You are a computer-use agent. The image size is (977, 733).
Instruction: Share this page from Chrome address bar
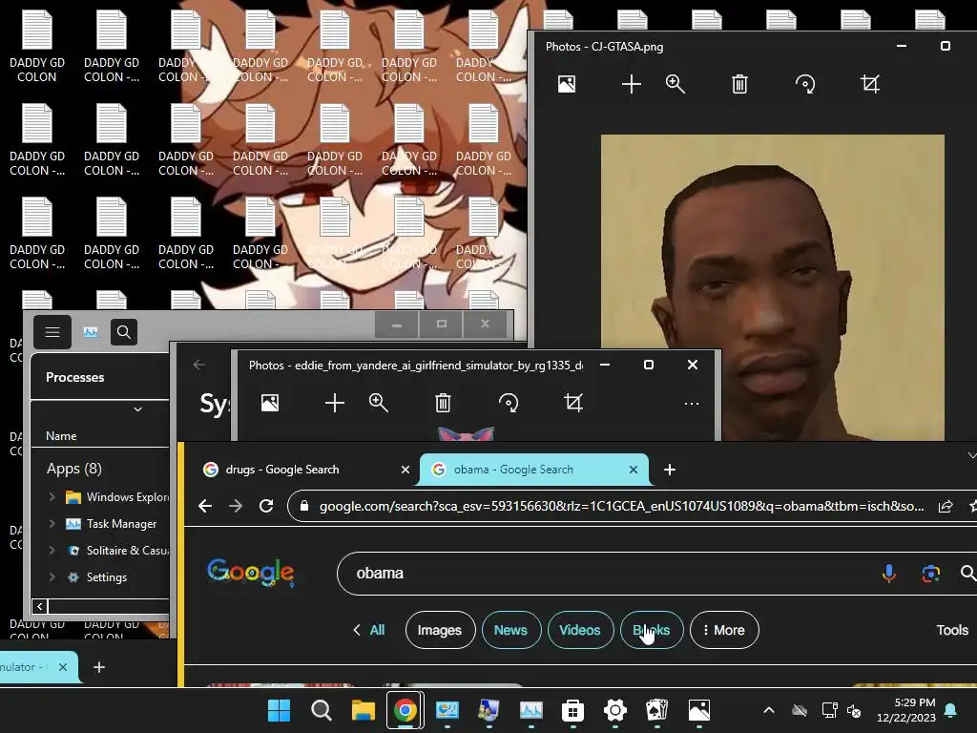(x=946, y=506)
